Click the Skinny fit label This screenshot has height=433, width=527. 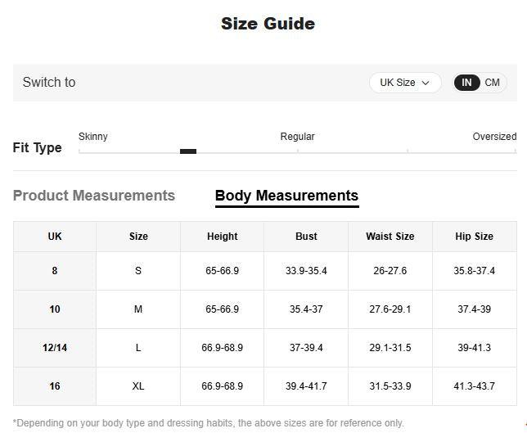[x=93, y=137]
